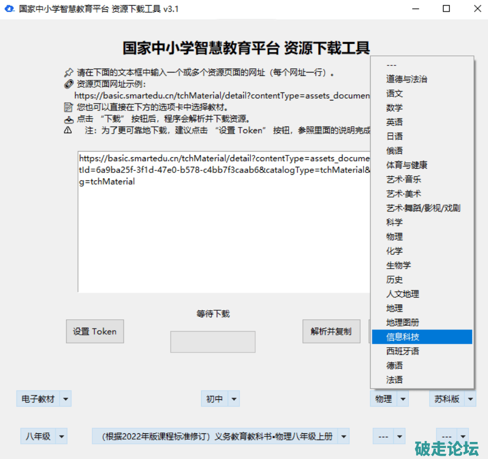Expand the 初中 school stage dropdown
Screen dimensions: 488x459
234,399
